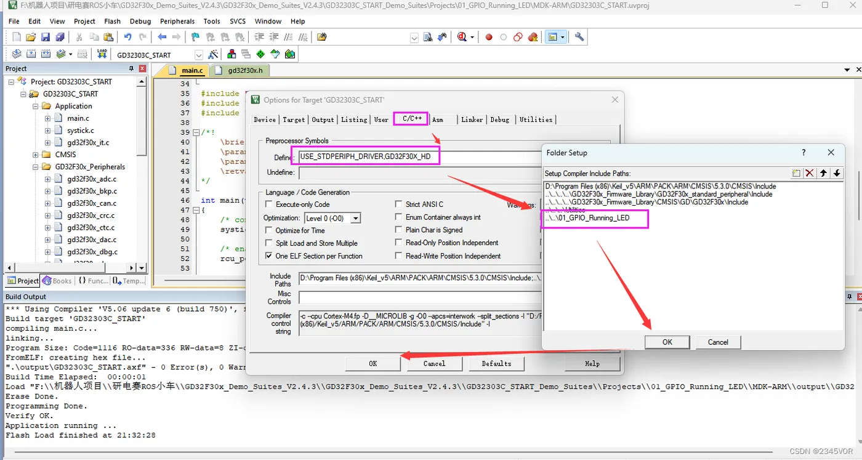Start/stop debug session icon

(x=462, y=37)
